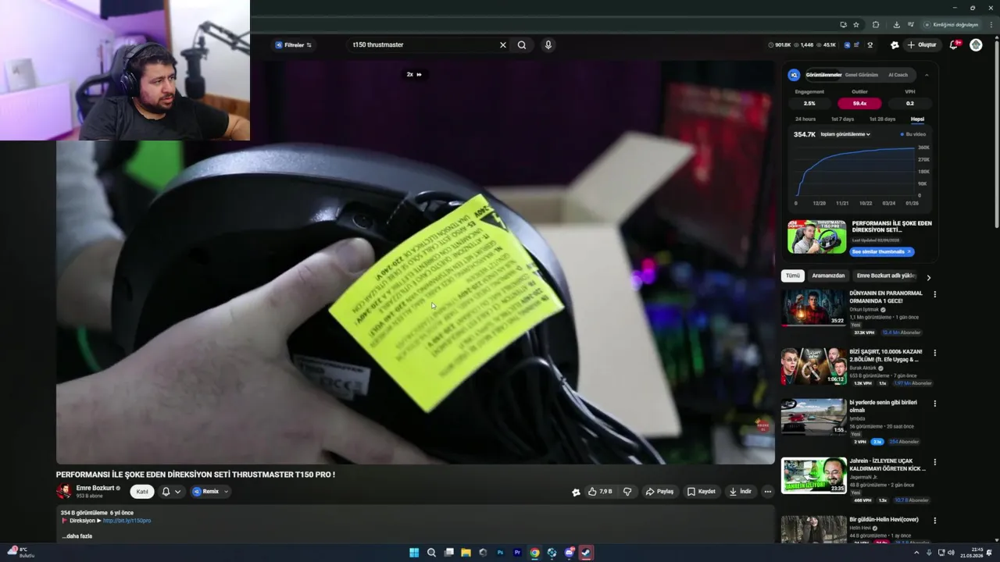Click the YouTube search magnifier button
Viewport: 1000px width, 562px height.
click(x=522, y=45)
